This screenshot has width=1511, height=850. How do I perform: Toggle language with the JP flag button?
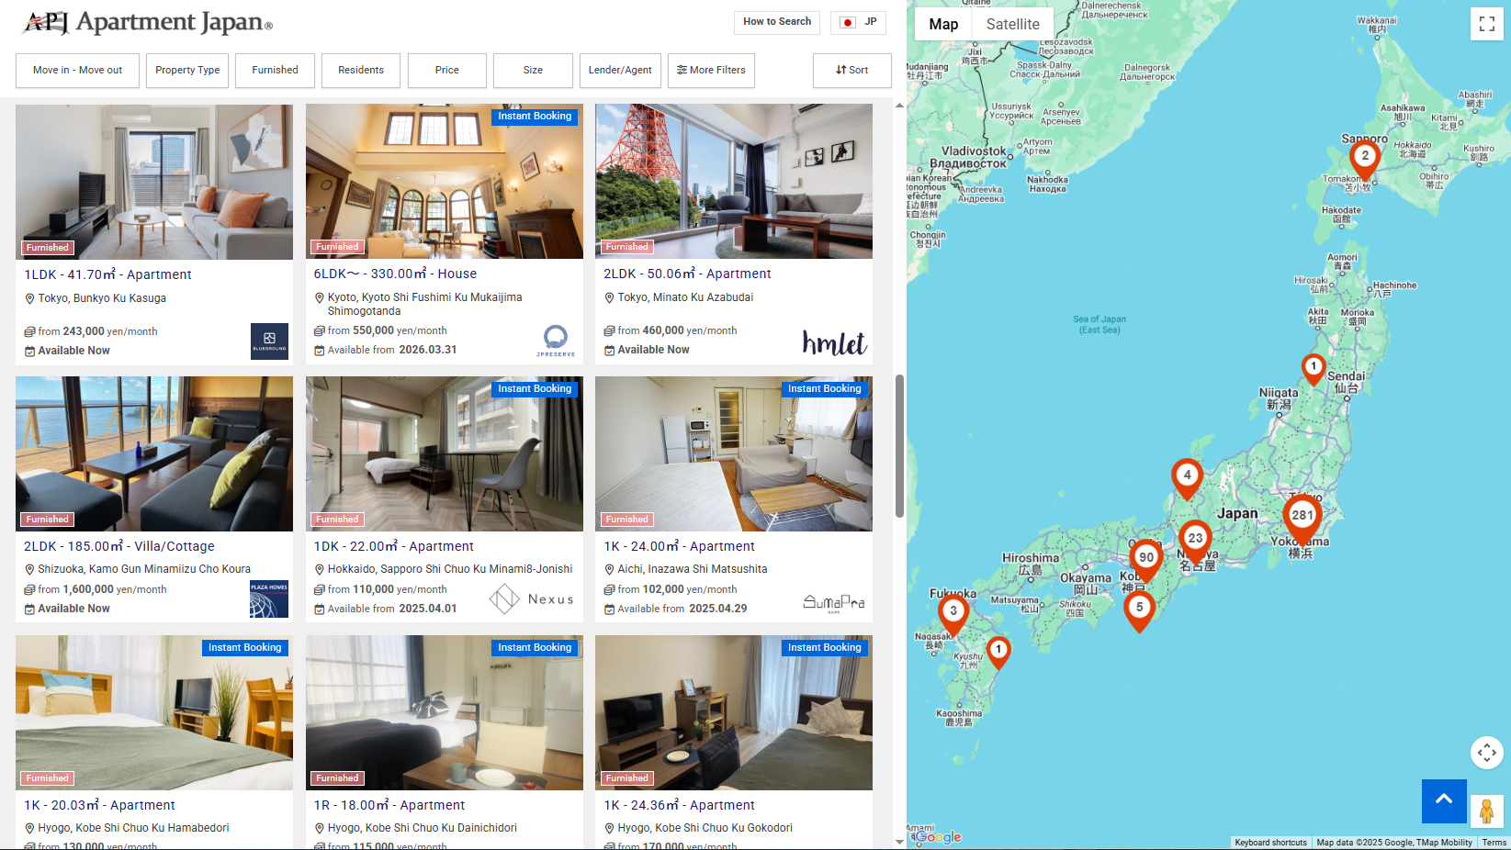(x=858, y=22)
